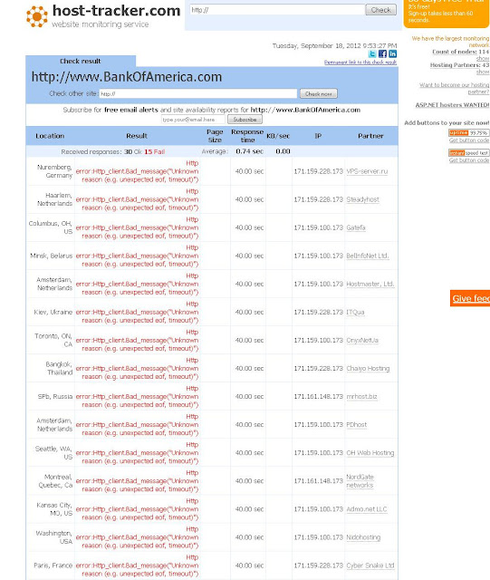Click the Partner column header
The width and height of the screenshot is (490, 580).
(370, 136)
